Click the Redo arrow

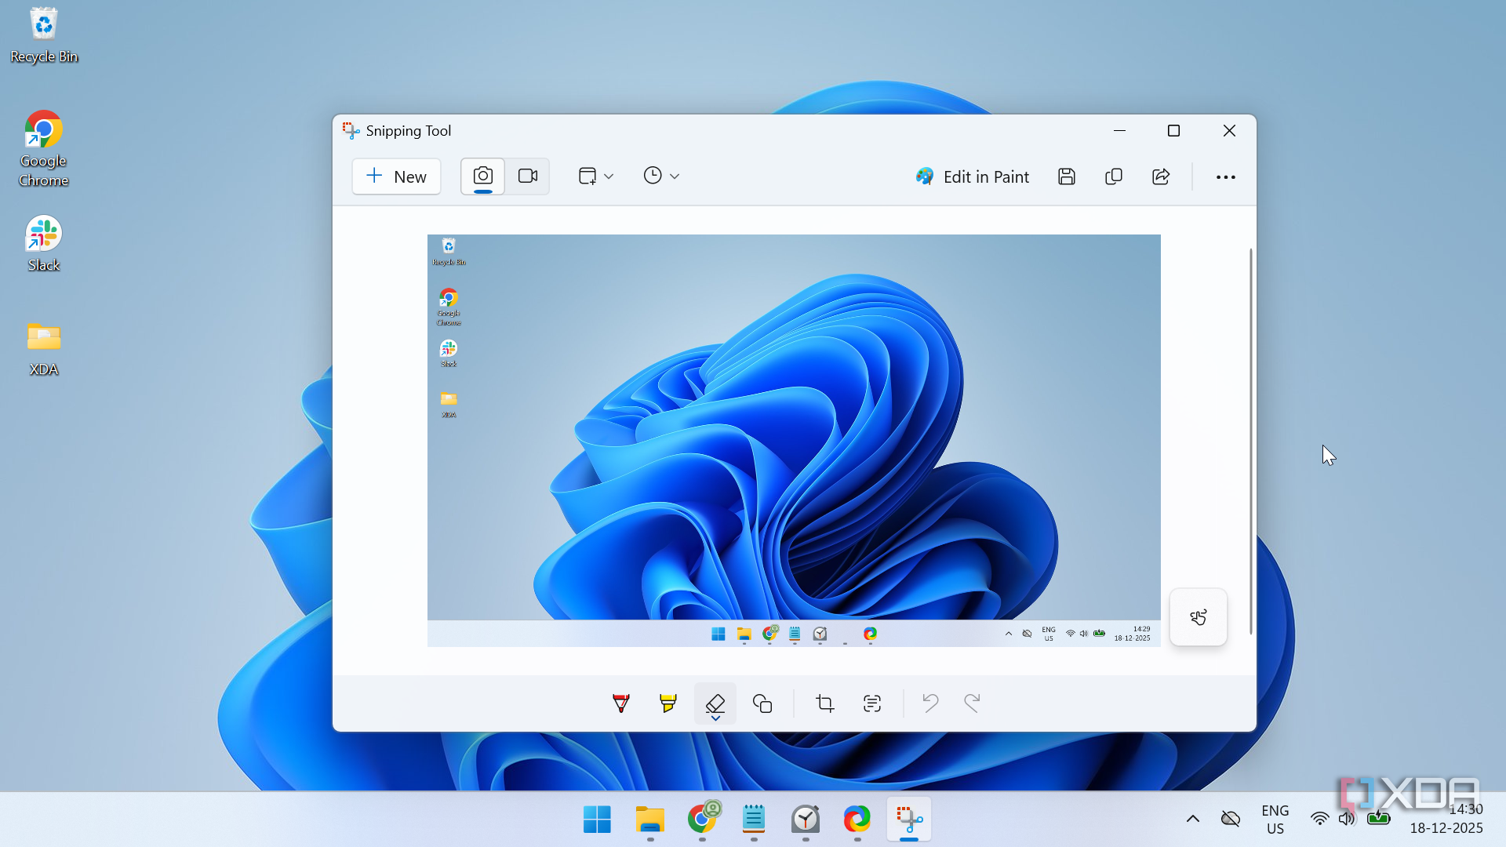coord(973,703)
